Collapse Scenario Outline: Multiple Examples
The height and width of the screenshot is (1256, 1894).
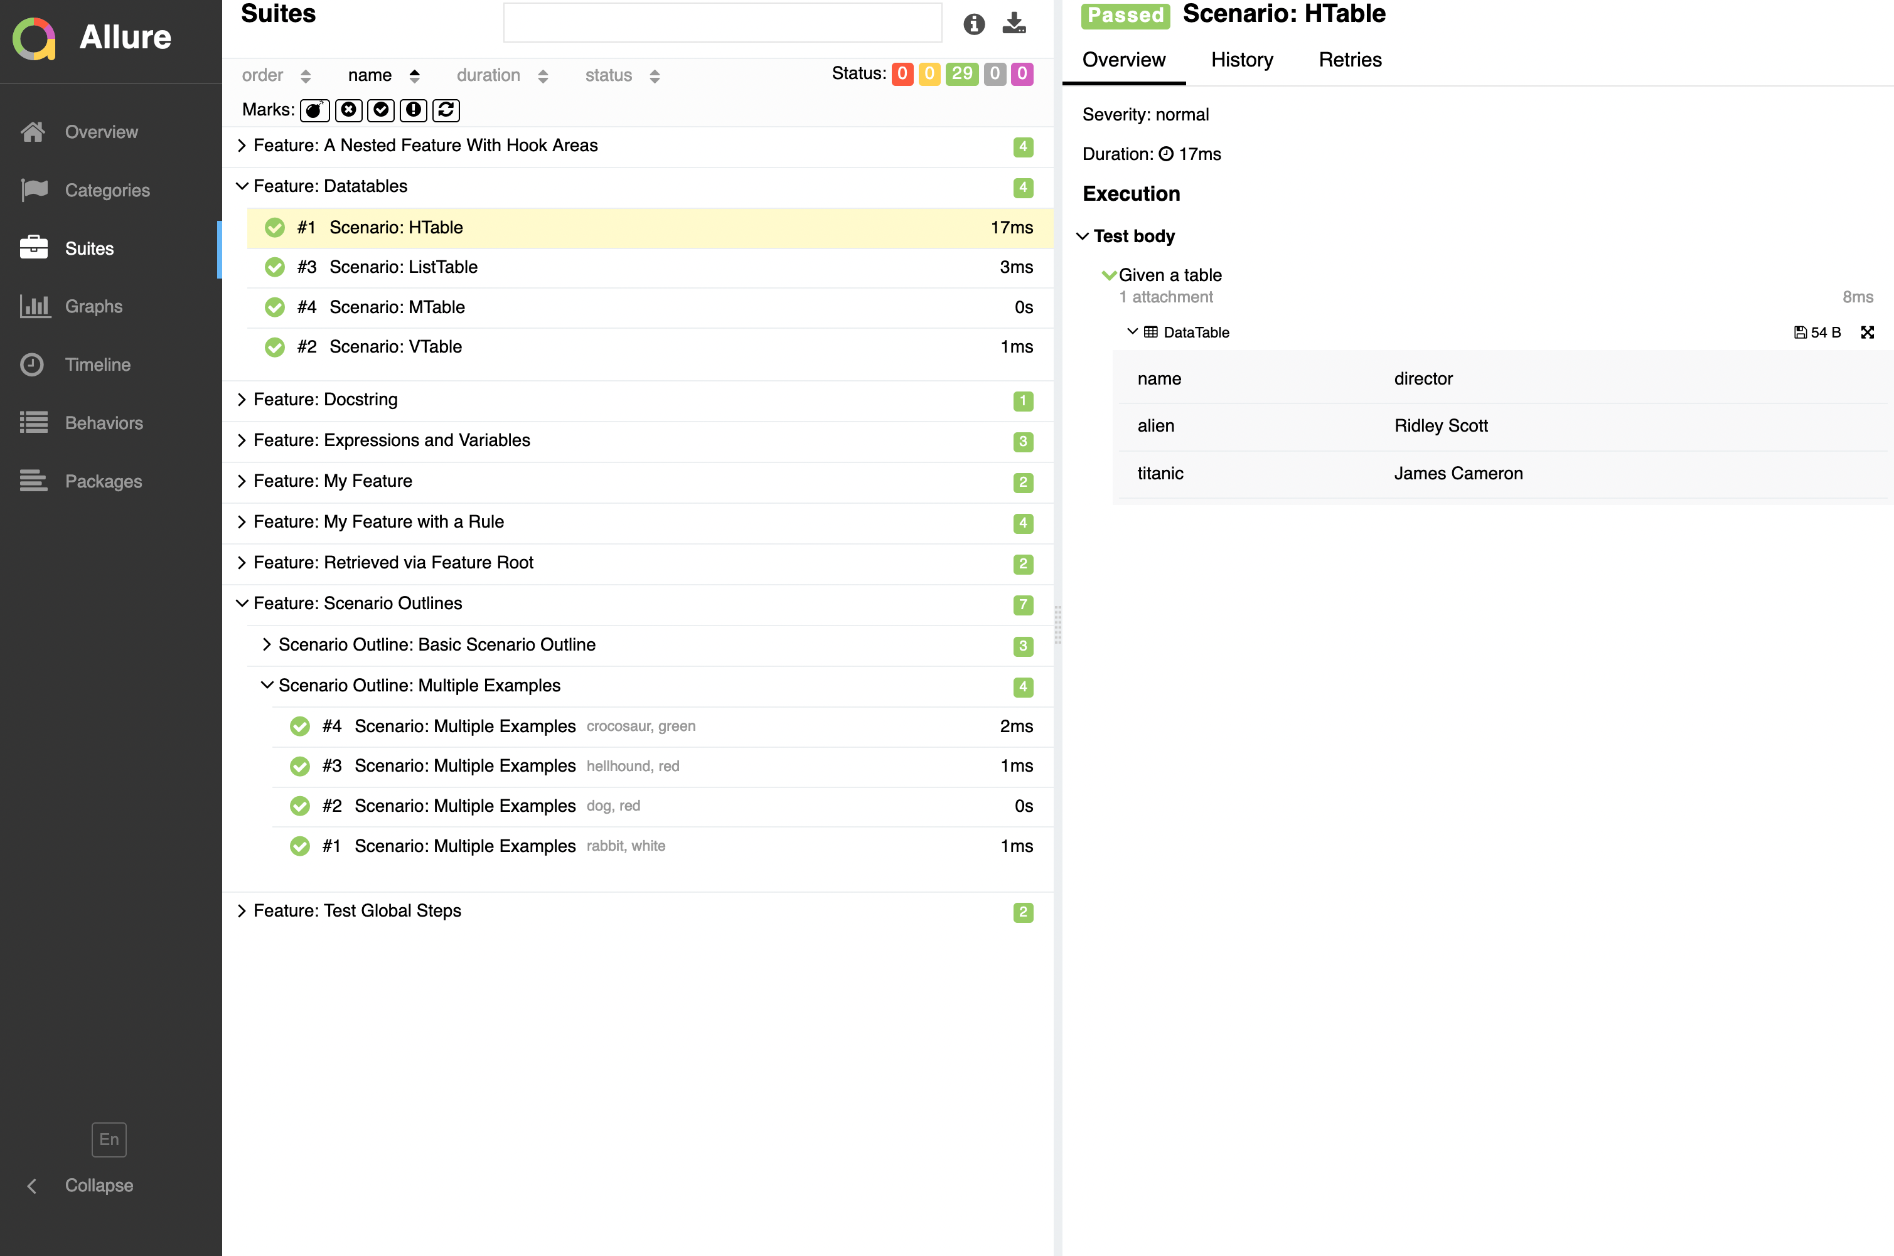[x=650, y=686]
